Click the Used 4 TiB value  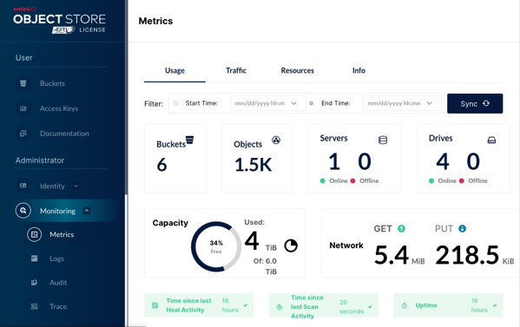(x=260, y=241)
